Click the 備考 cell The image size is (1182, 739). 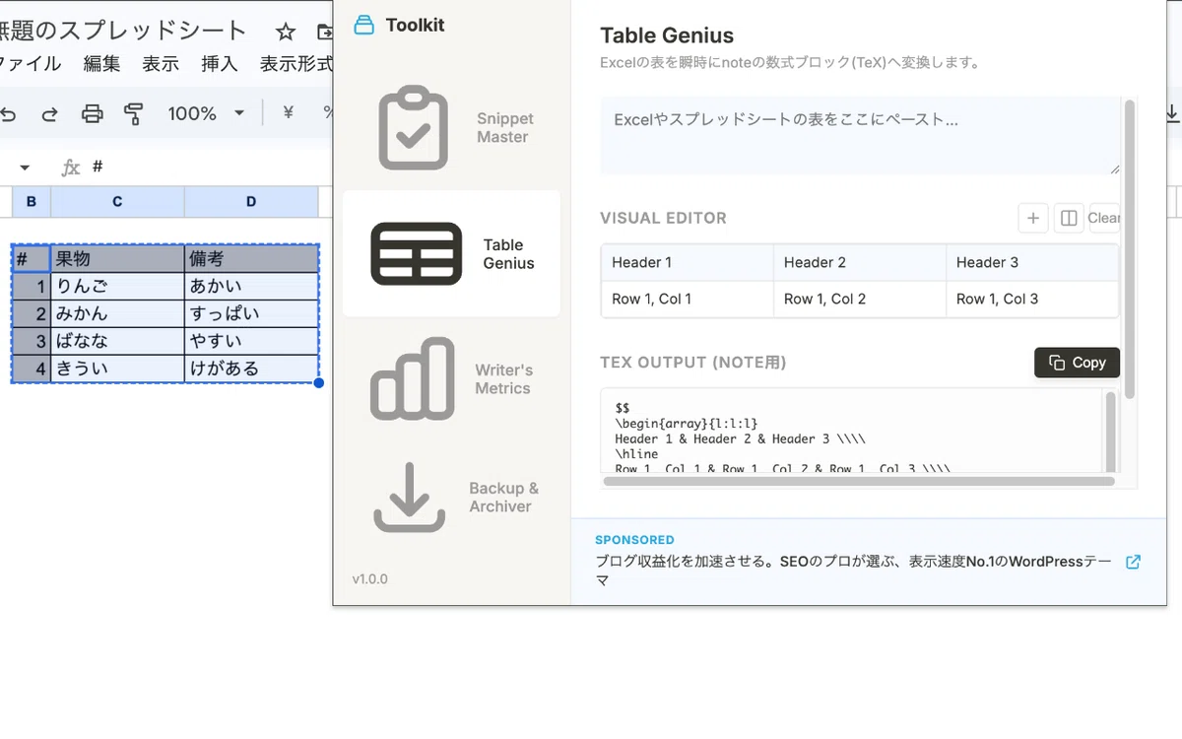251,259
